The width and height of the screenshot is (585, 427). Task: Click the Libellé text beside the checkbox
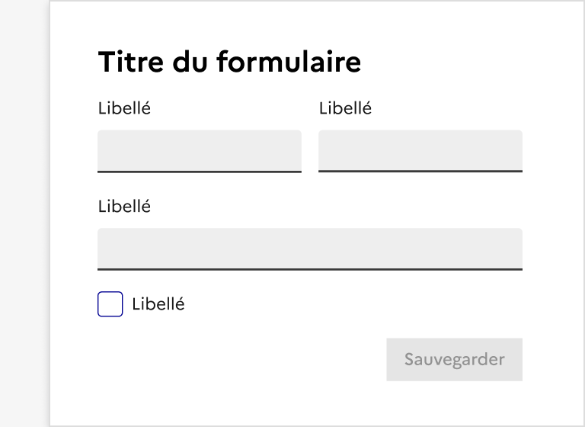pyautogui.click(x=158, y=304)
